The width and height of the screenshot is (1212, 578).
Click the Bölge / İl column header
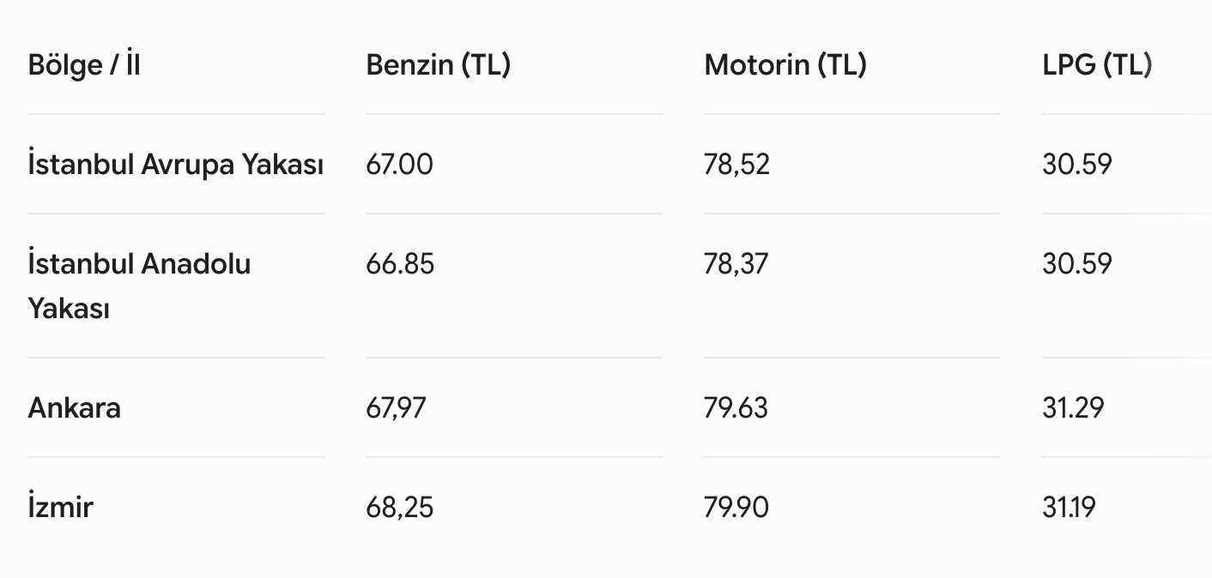(x=84, y=65)
